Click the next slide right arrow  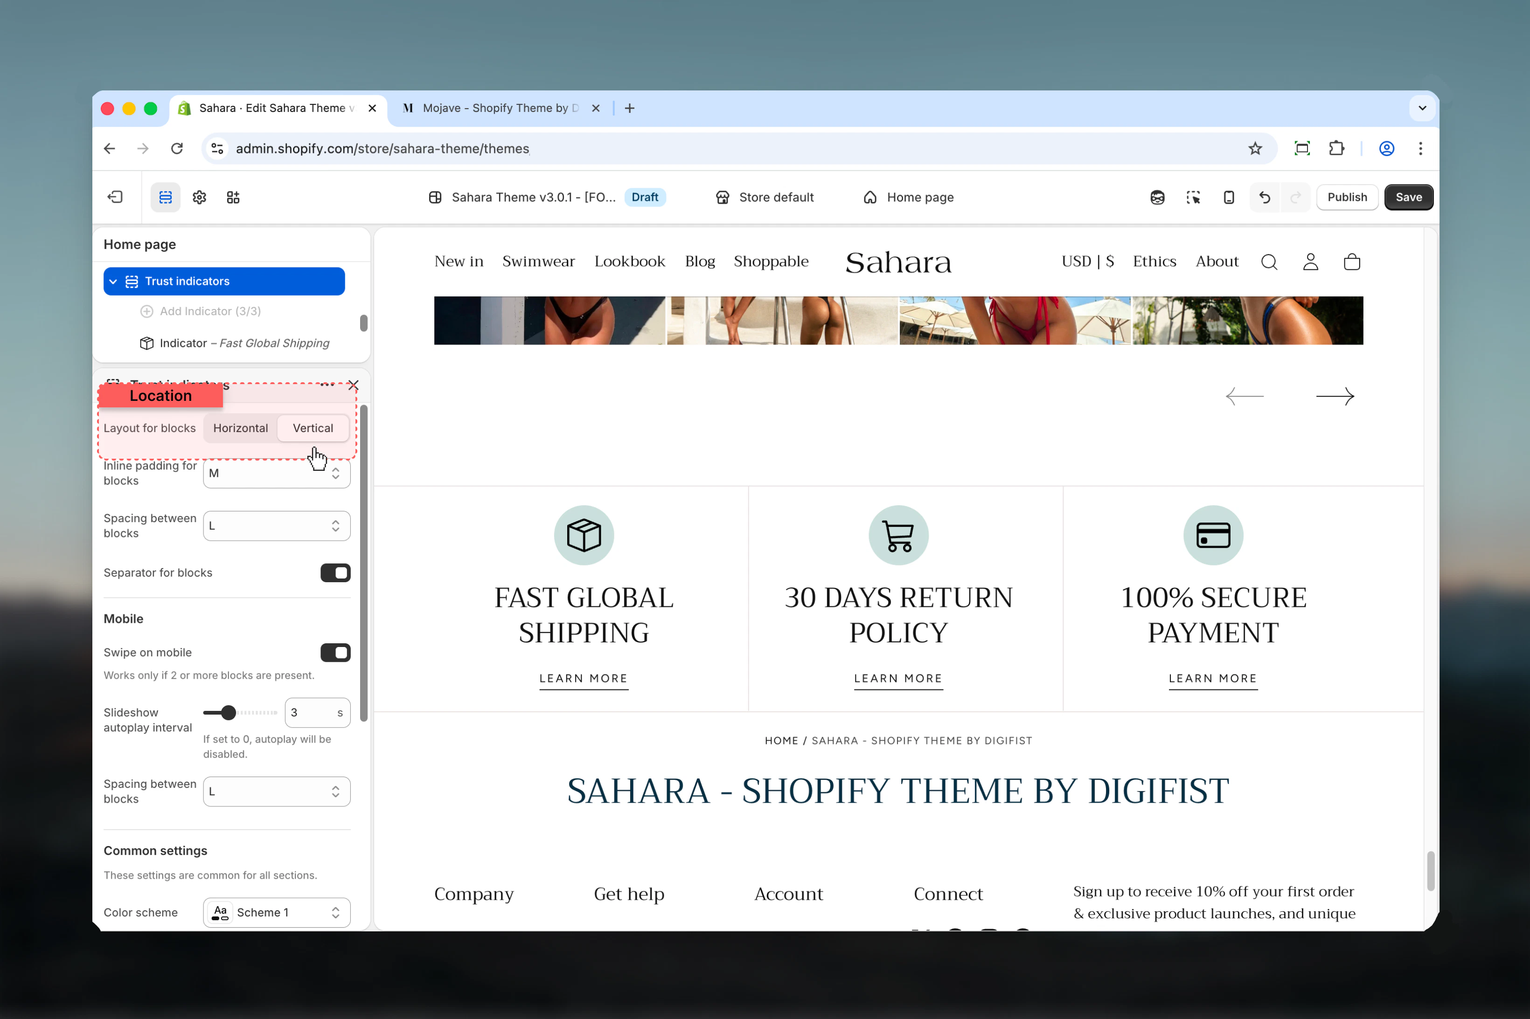pos(1335,396)
